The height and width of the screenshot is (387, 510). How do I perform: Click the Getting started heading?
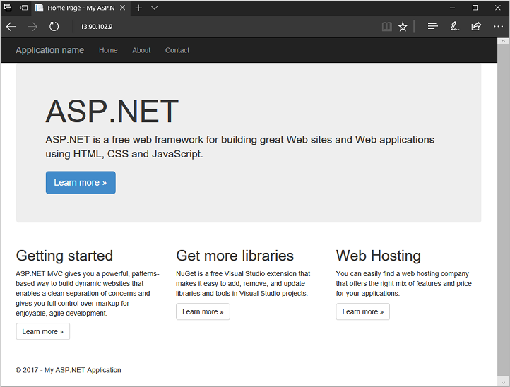(x=64, y=256)
